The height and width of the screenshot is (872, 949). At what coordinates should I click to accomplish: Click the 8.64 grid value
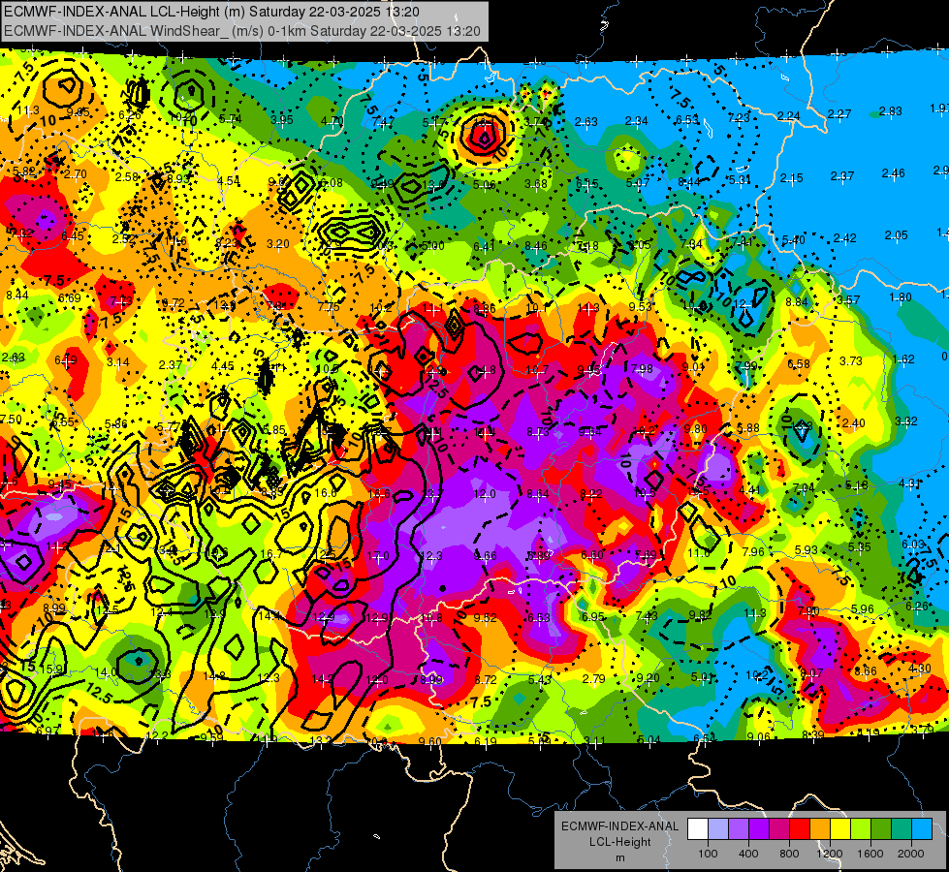point(538,494)
